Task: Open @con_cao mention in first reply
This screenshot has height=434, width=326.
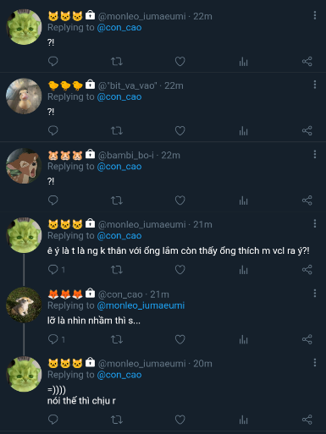Action: (119, 28)
